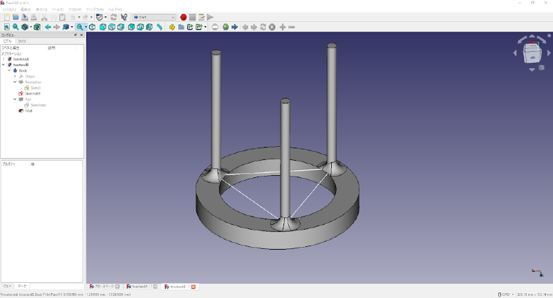Click the Print icon in the toolbar

(34, 17)
